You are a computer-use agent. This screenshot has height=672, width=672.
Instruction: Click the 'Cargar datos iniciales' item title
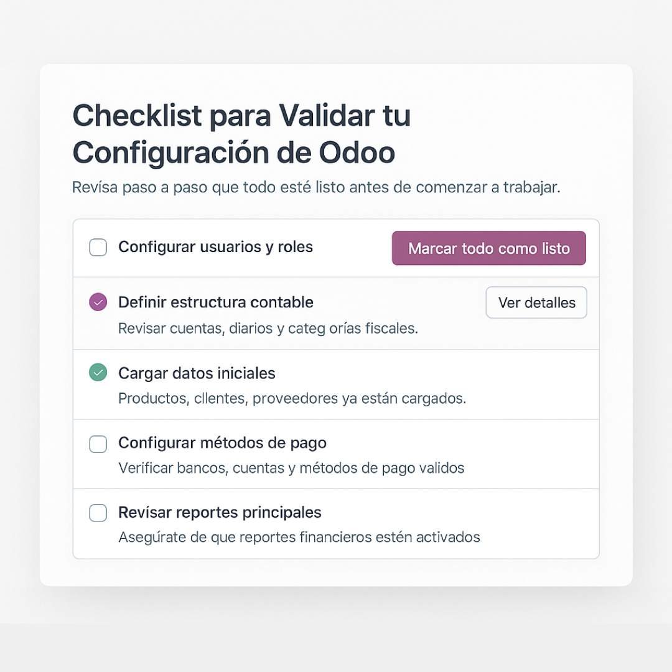pyautogui.click(x=197, y=373)
